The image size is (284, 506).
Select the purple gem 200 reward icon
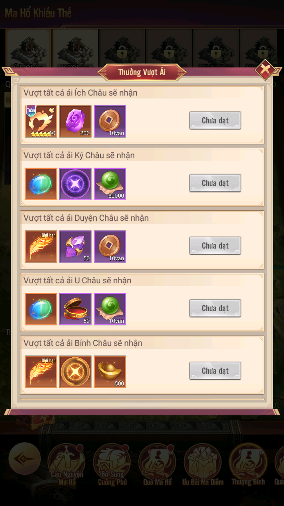75,121
